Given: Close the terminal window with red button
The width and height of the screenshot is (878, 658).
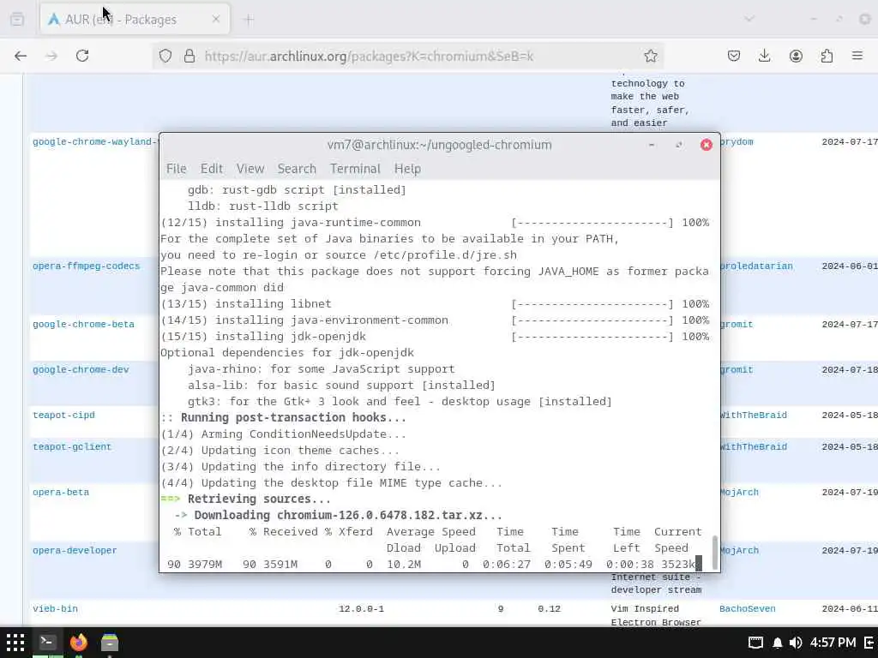Looking at the screenshot, I should tap(707, 145).
